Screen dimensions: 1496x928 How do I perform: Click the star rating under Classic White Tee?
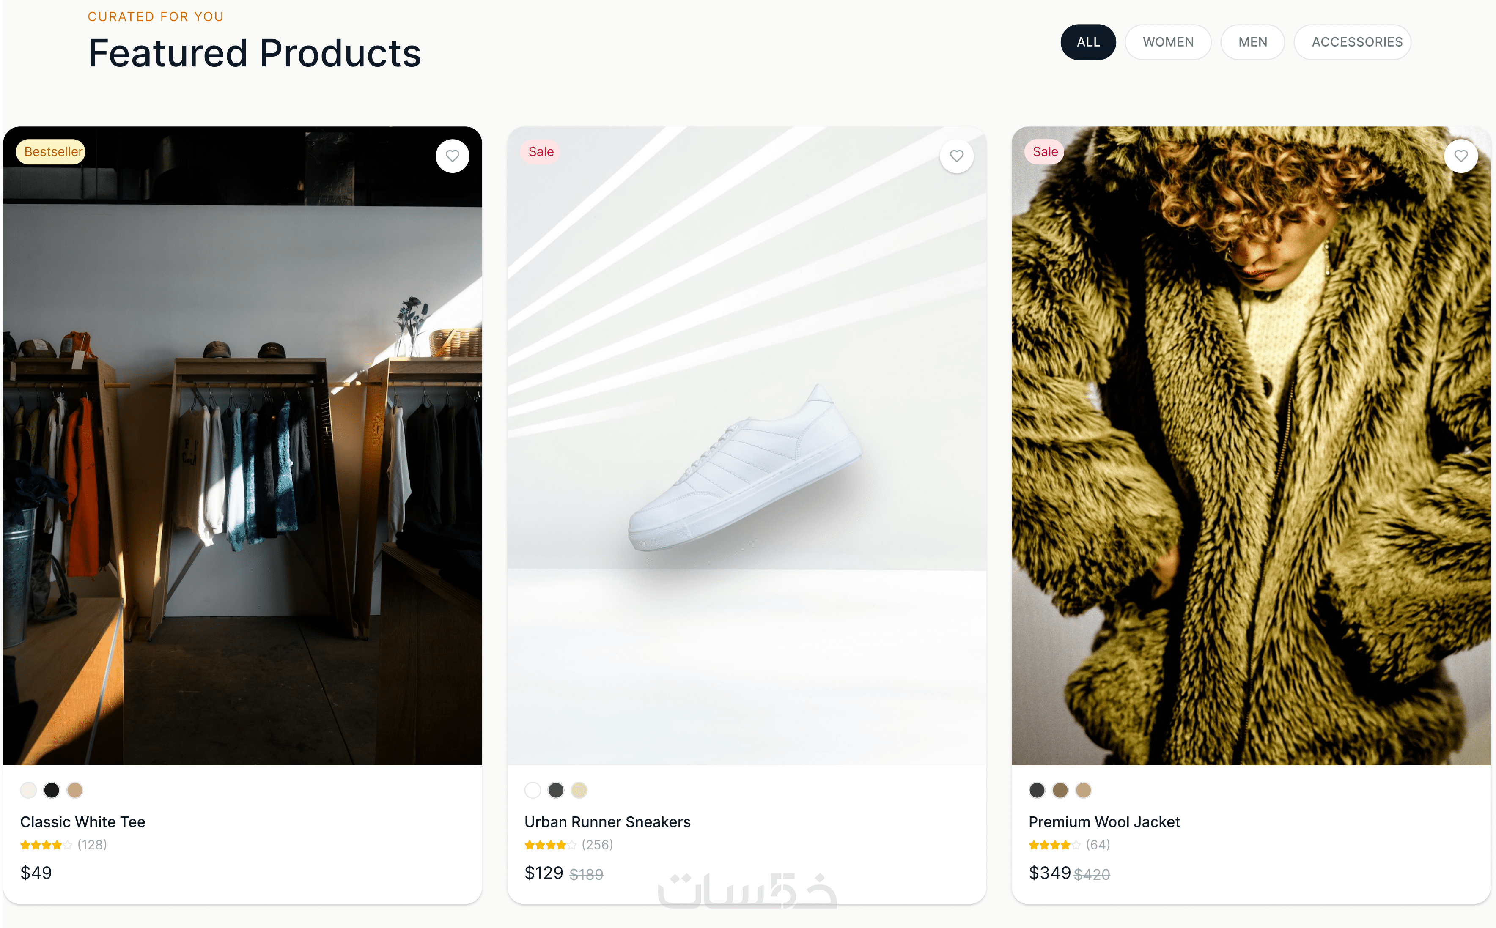(x=46, y=845)
